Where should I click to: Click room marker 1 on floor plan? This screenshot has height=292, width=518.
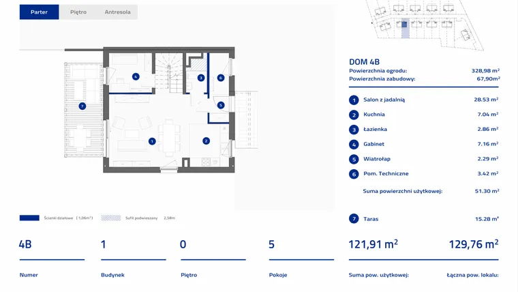point(152,141)
